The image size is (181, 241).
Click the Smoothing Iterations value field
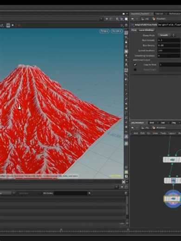[169, 56]
